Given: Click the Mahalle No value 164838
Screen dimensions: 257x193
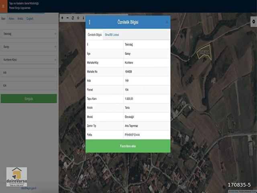Looking at the screenshot, I should (128, 72).
